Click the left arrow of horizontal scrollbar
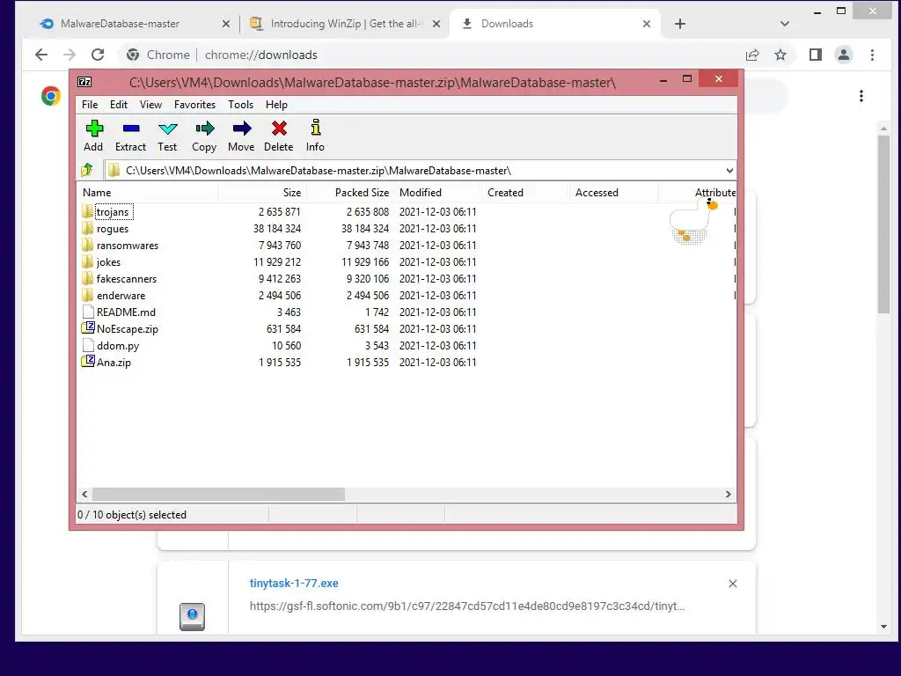This screenshot has height=676, width=901. pos(85,495)
